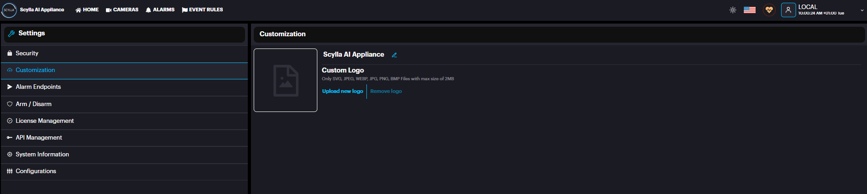Open Security settings in the sidebar
The width and height of the screenshot is (867, 194).
(x=27, y=53)
